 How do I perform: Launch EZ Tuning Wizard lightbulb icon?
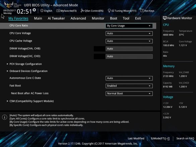coord(109,11)
